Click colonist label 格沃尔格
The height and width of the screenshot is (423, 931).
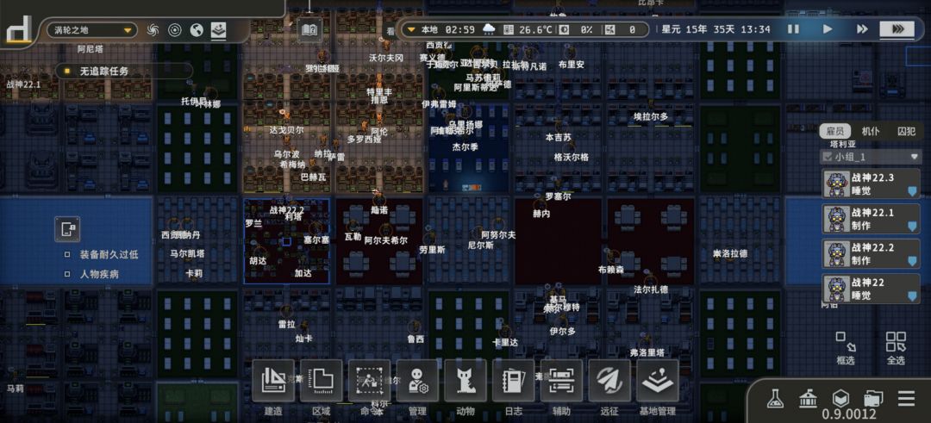tap(572, 157)
